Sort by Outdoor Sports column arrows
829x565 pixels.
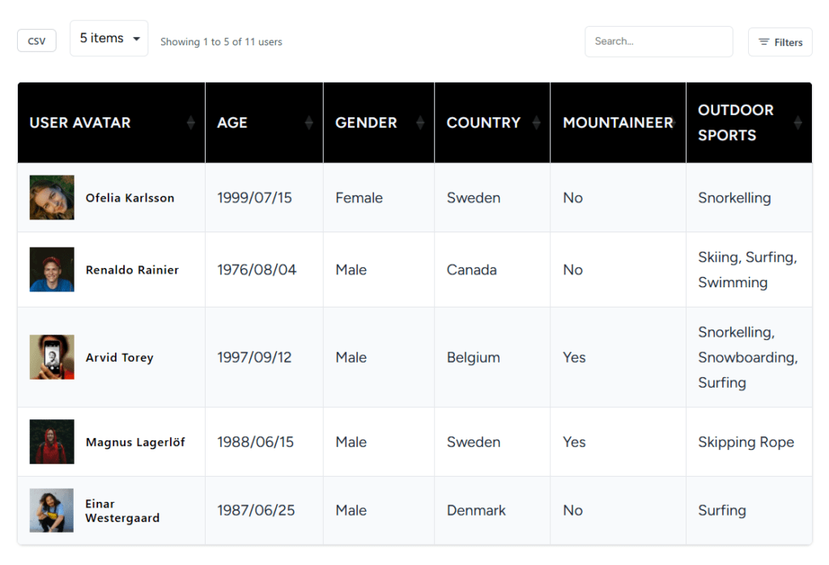[797, 122]
